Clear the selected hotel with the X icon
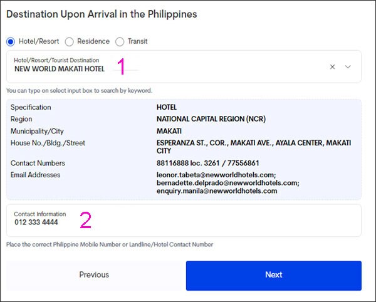The width and height of the screenshot is (376, 302). click(x=333, y=66)
